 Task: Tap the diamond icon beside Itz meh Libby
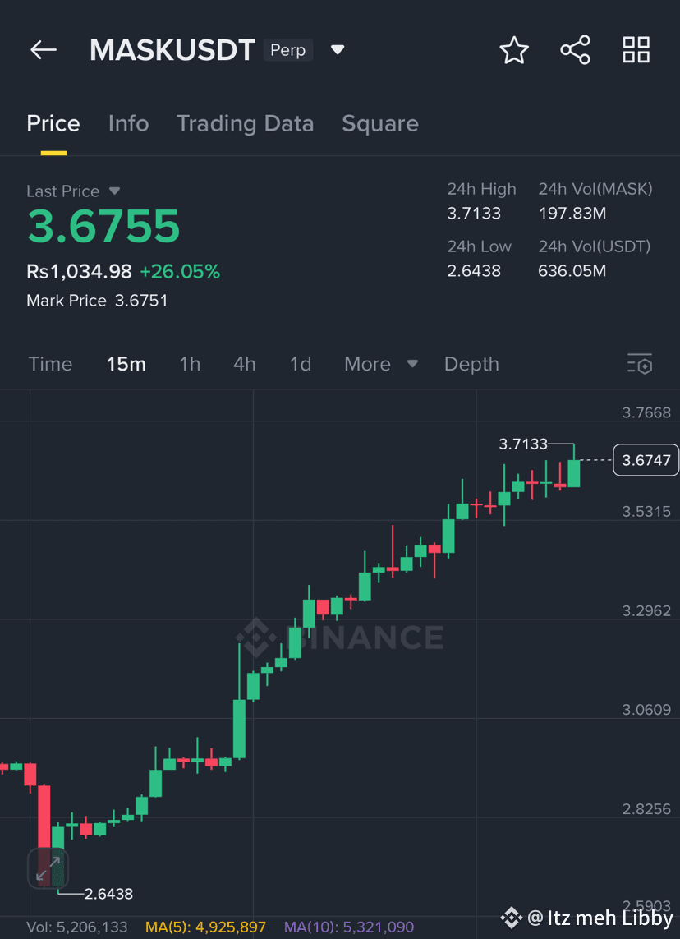[511, 918]
